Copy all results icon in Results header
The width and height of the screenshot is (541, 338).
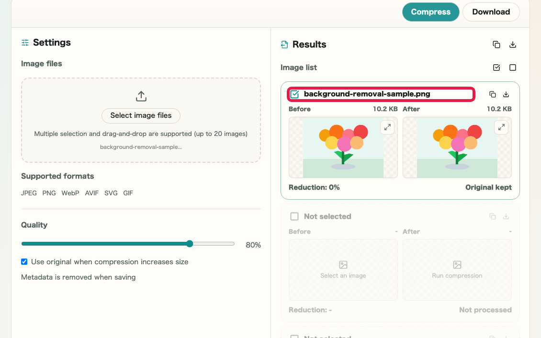coord(496,45)
